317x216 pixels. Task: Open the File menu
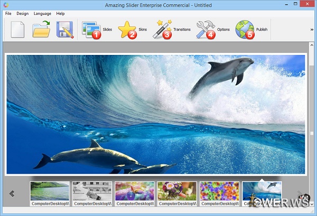point(8,14)
